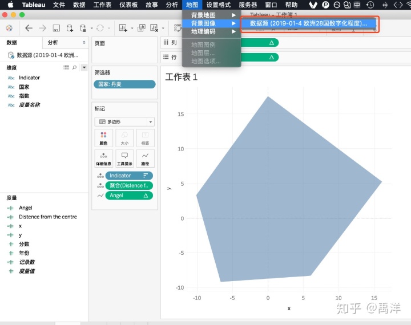This screenshot has height=325, width=411.
Task: Click the Tableau start page logo icon
Action: click(x=9, y=28)
